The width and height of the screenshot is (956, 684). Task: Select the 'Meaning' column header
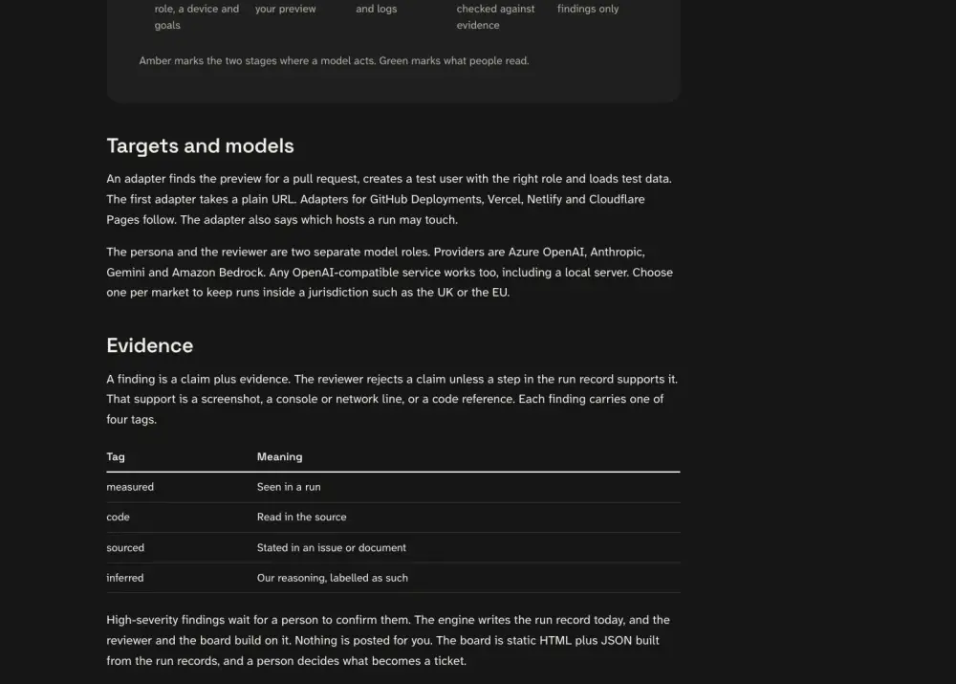280,456
